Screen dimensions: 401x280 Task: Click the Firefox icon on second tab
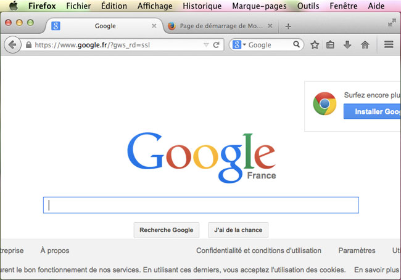point(172,26)
